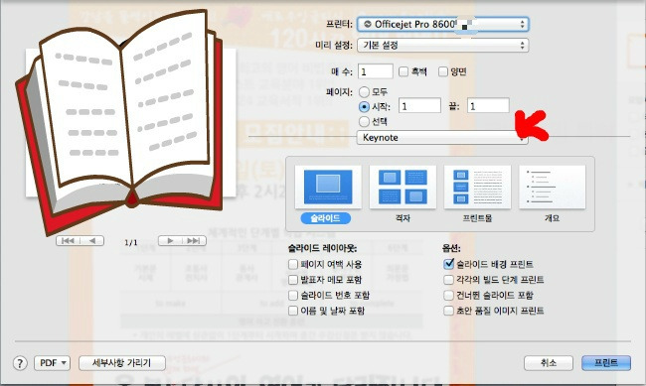Click the 시작 page number field

(x=419, y=106)
